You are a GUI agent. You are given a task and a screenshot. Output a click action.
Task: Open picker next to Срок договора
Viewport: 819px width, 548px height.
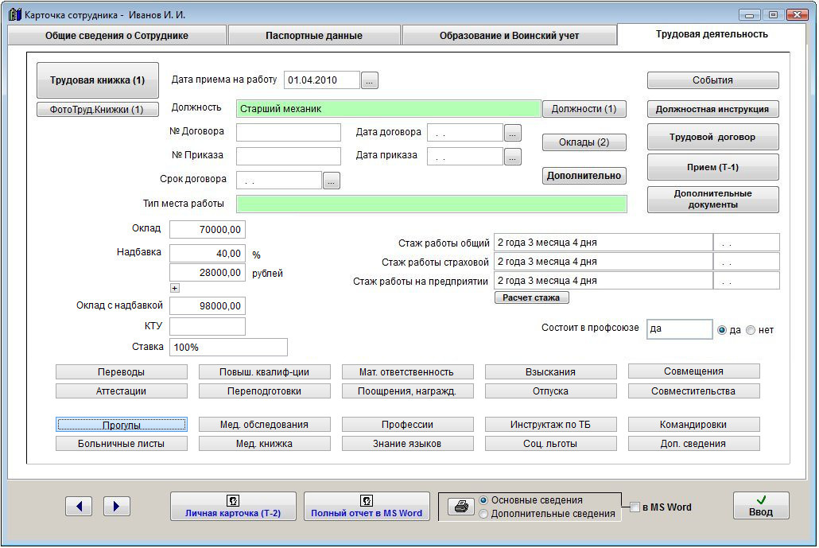tap(332, 181)
